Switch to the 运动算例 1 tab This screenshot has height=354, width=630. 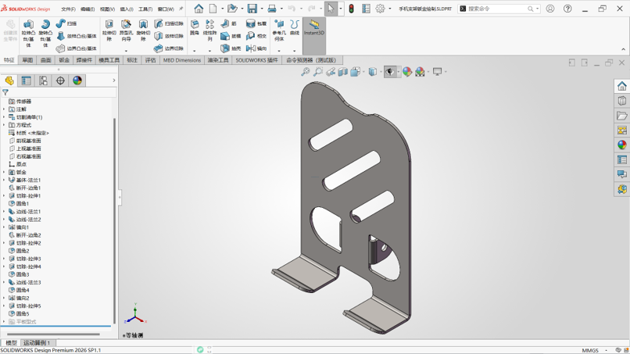tap(37, 343)
